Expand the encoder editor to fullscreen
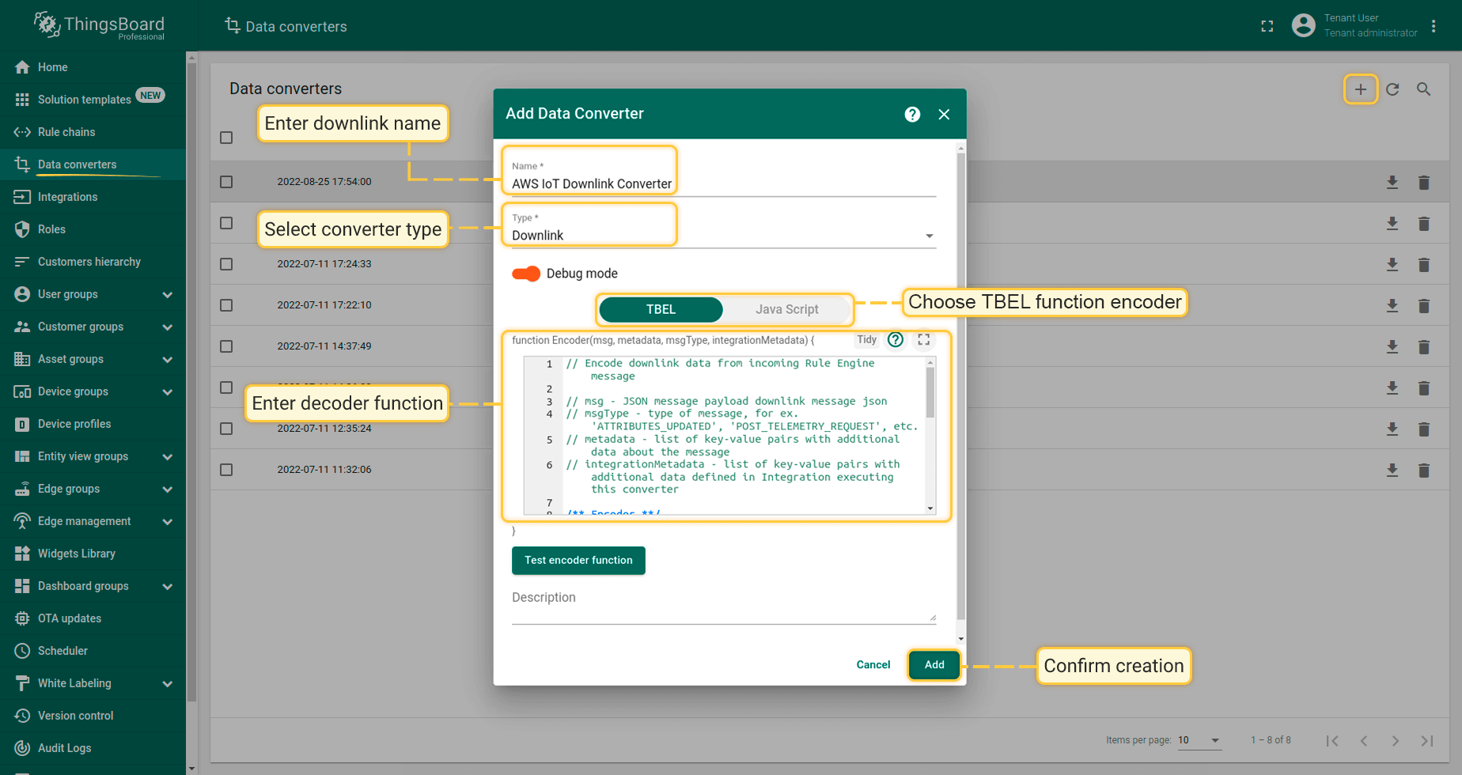 coord(923,340)
